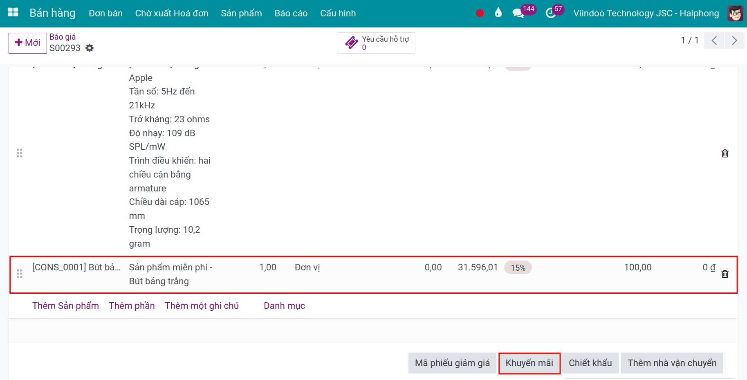Open messages with 144 badge
The image size is (747, 380).
point(518,13)
